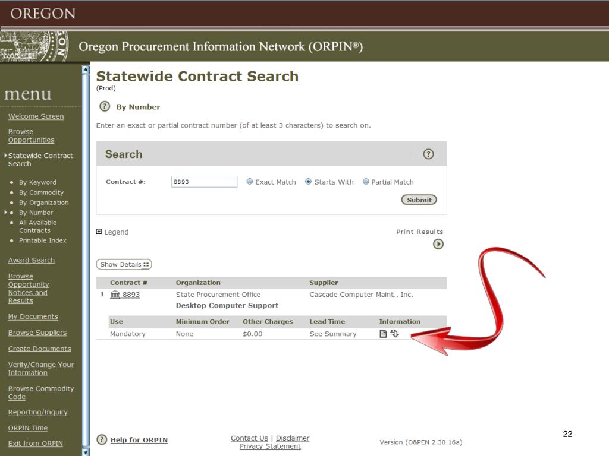
Task: Click the help icon beside By Number
Action: point(105,106)
